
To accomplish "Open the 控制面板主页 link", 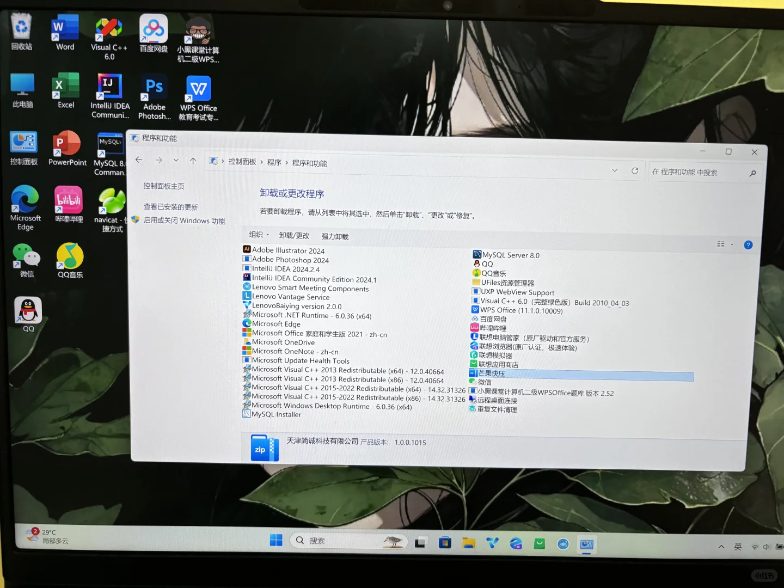I will (164, 186).
